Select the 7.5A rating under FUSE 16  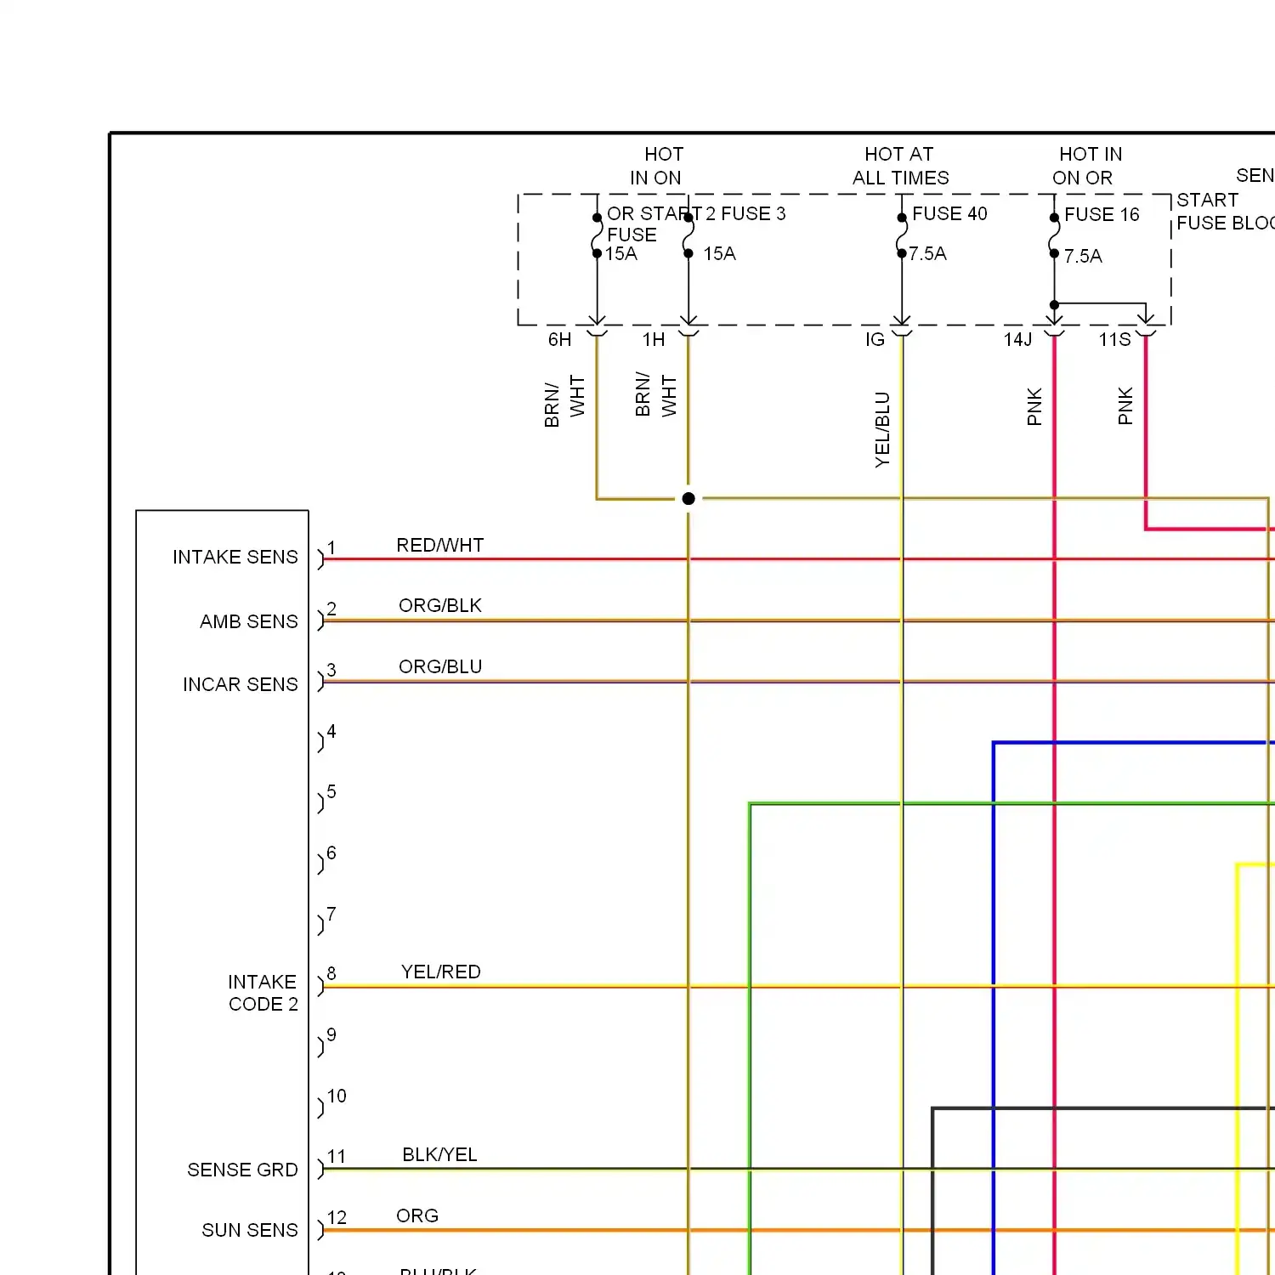click(1083, 256)
